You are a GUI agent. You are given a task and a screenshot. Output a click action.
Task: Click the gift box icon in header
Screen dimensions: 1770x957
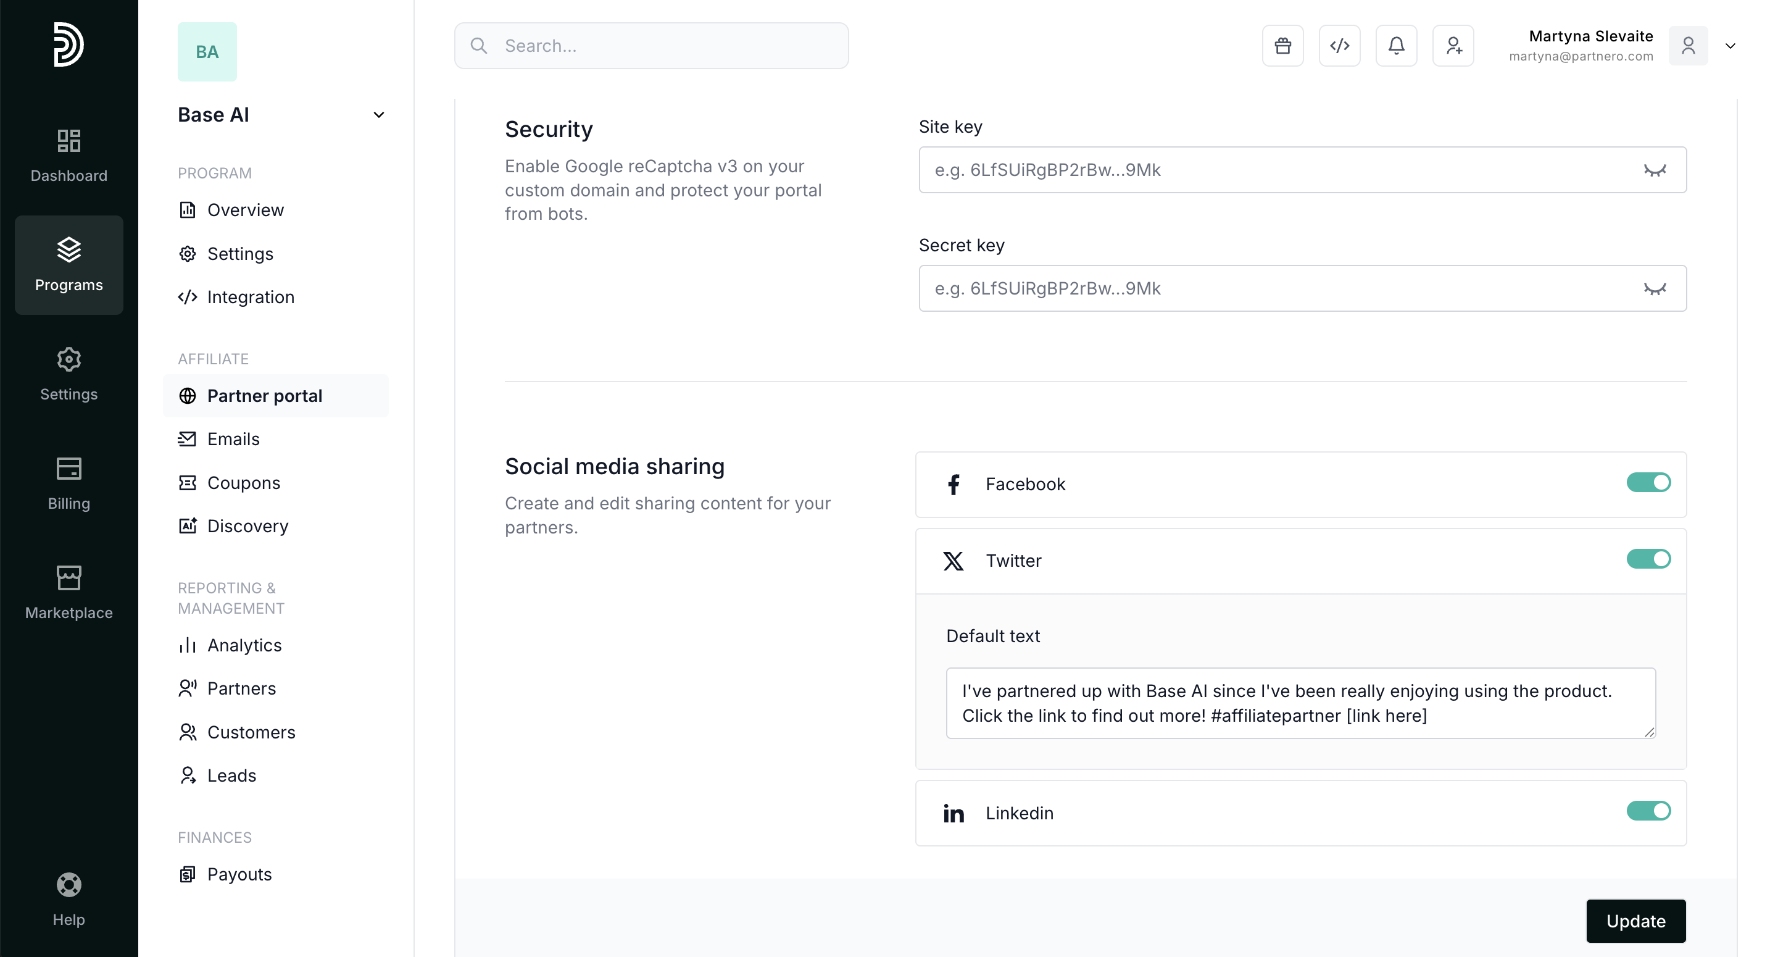click(x=1282, y=46)
